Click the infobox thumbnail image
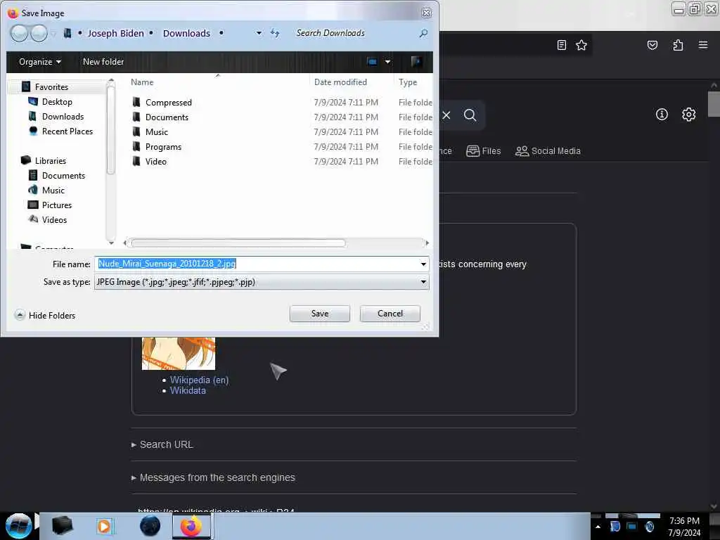This screenshot has width=720, height=540. pos(178,354)
